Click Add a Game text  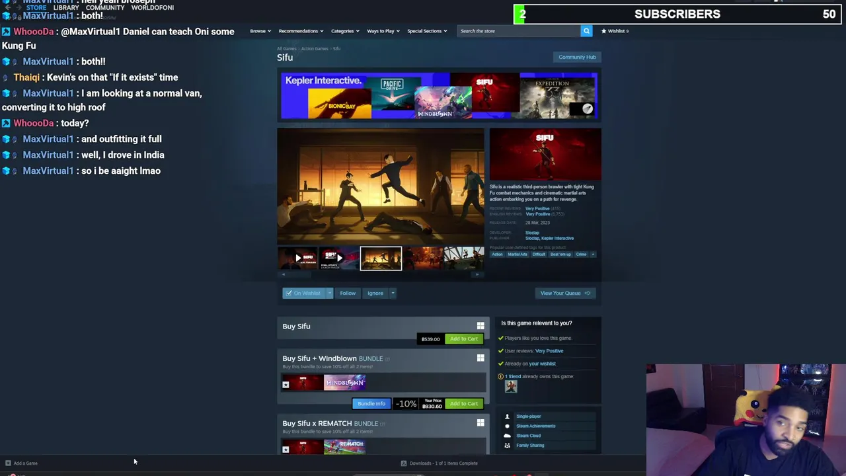26,463
